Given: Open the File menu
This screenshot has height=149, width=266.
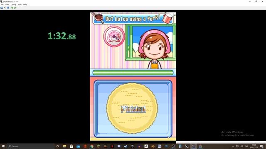Looking at the screenshot, I should coord(2,5).
